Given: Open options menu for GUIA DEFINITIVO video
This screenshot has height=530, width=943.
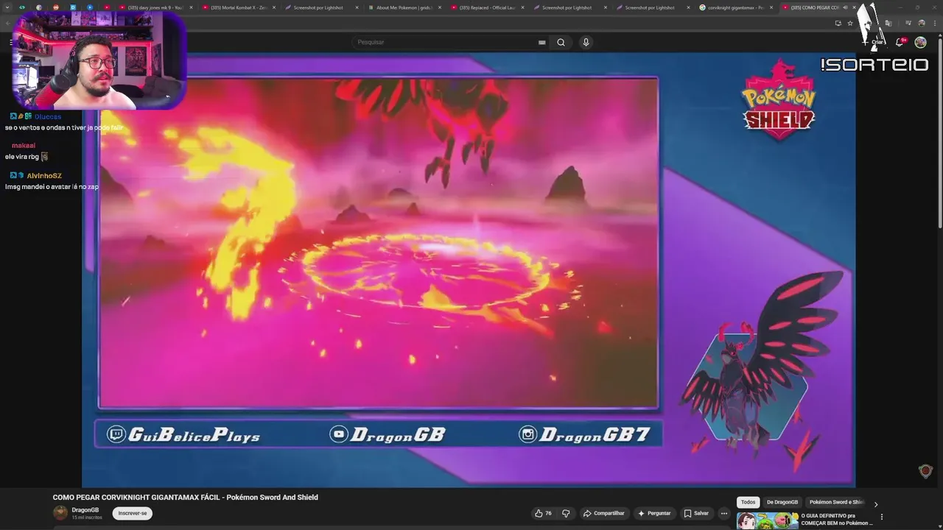Looking at the screenshot, I should 882,517.
